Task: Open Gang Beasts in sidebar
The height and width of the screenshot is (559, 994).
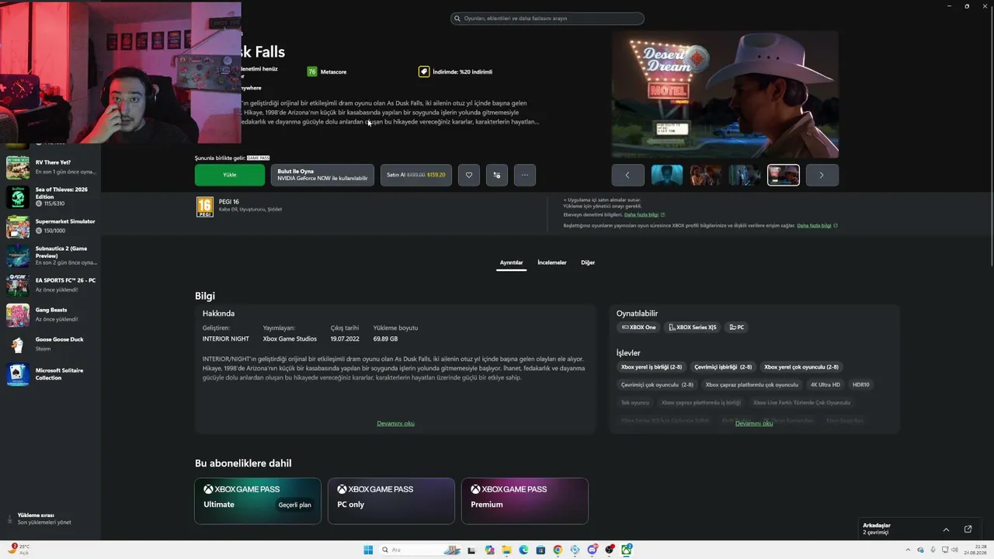Action: pyautogui.click(x=51, y=314)
